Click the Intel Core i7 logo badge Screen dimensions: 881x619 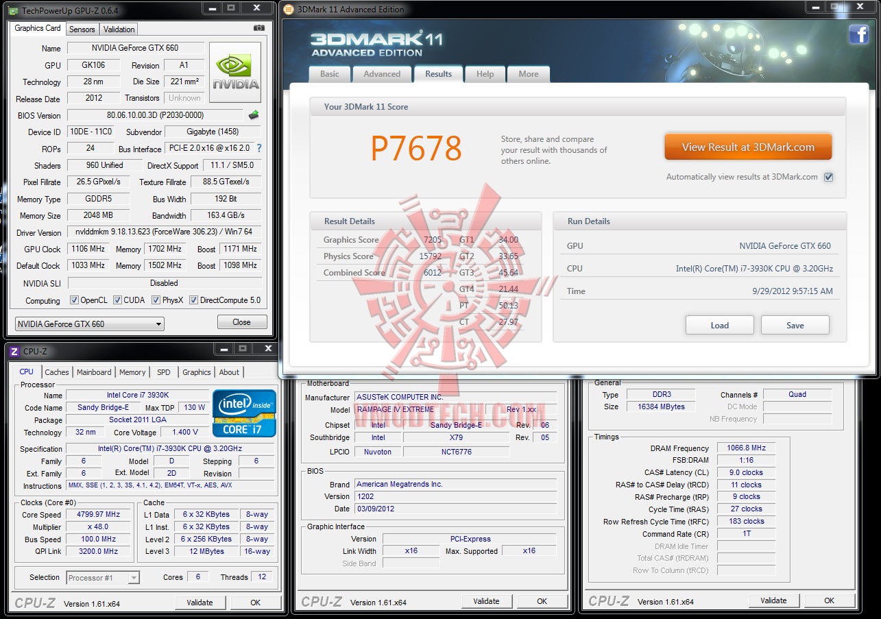click(x=244, y=413)
